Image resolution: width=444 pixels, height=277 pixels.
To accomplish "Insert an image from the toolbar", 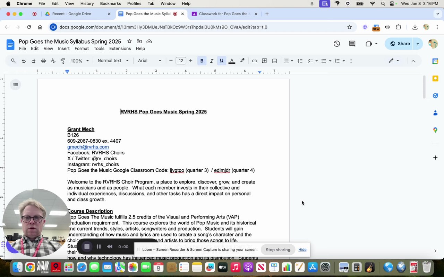I will [x=274, y=61].
